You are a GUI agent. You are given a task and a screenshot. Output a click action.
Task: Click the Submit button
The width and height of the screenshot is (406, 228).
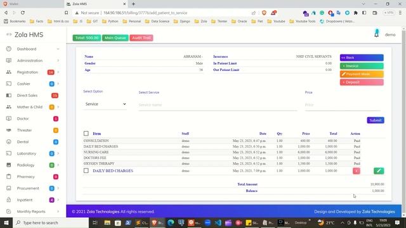(376, 120)
